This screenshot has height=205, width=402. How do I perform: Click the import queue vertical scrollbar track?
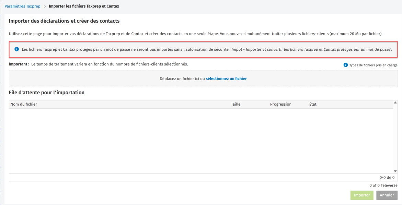point(395,137)
